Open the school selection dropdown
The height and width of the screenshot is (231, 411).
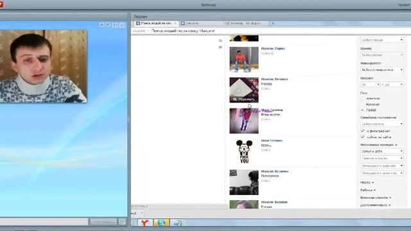(x=382, y=55)
